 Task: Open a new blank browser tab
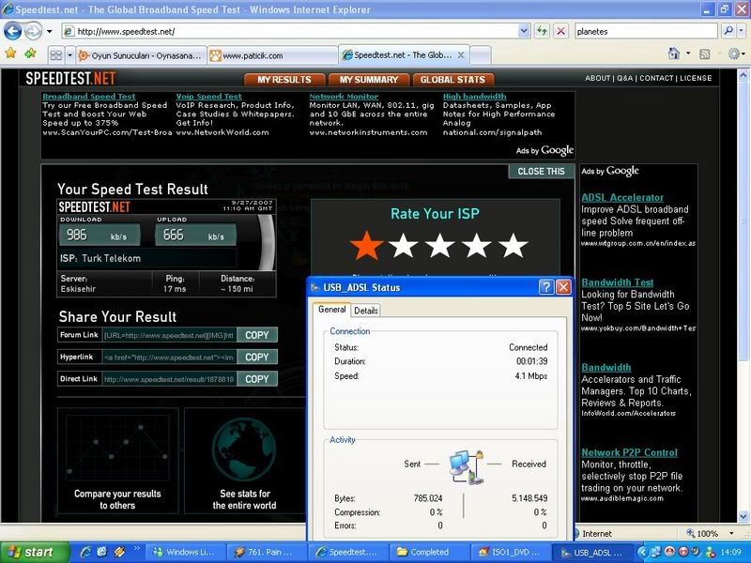point(481,55)
